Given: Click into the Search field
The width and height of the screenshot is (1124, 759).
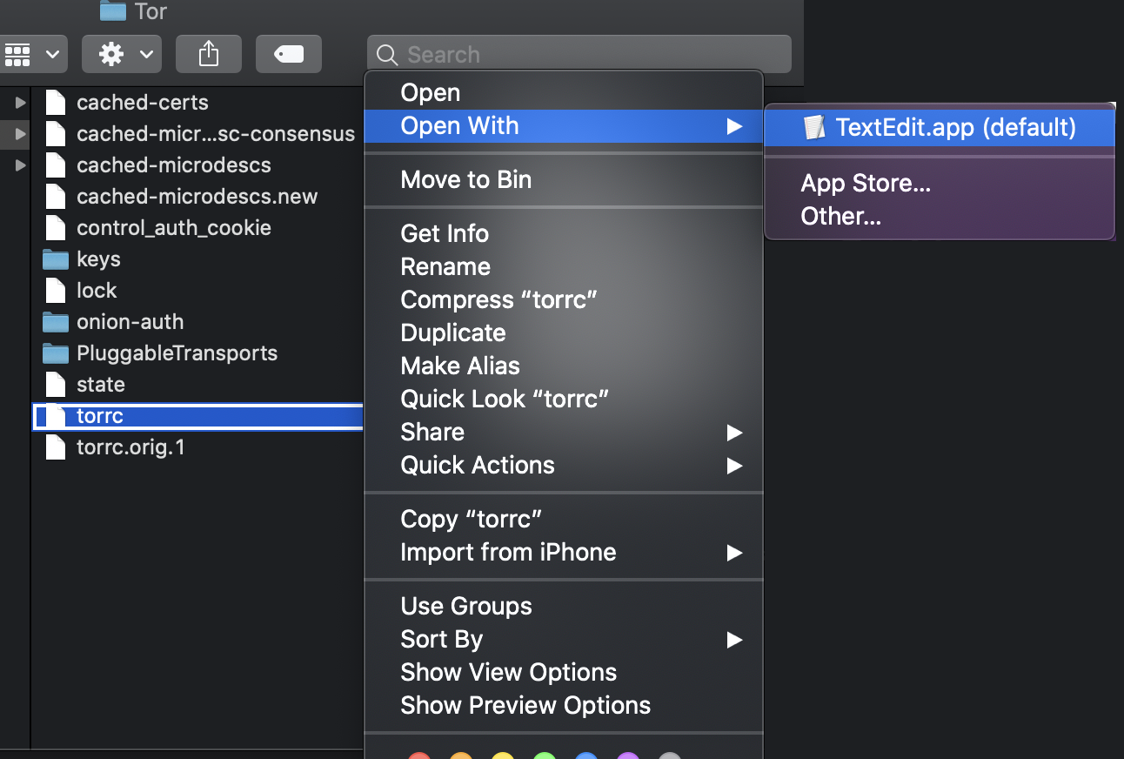Looking at the screenshot, I should [592, 55].
